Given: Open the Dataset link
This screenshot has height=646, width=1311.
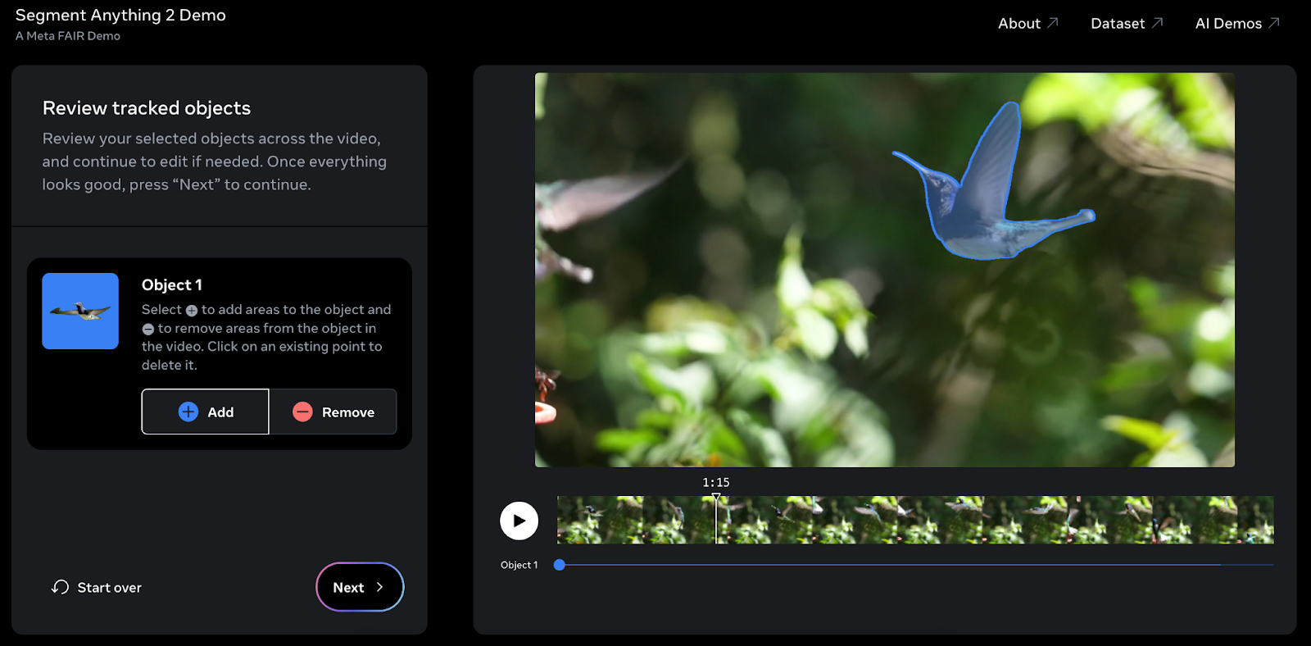Looking at the screenshot, I should point(1117,24).
